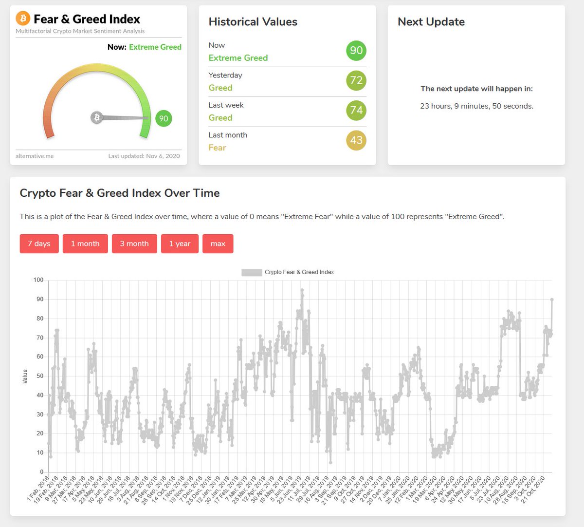584x527 pixels.
Task: Click the yellow 43 badge for Last month
Action: [356, 140]
